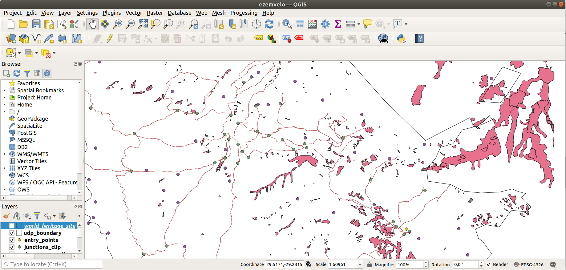Click New Shapefile Layer icon
This screenshot has width=566, height=270.
(36, 38)
